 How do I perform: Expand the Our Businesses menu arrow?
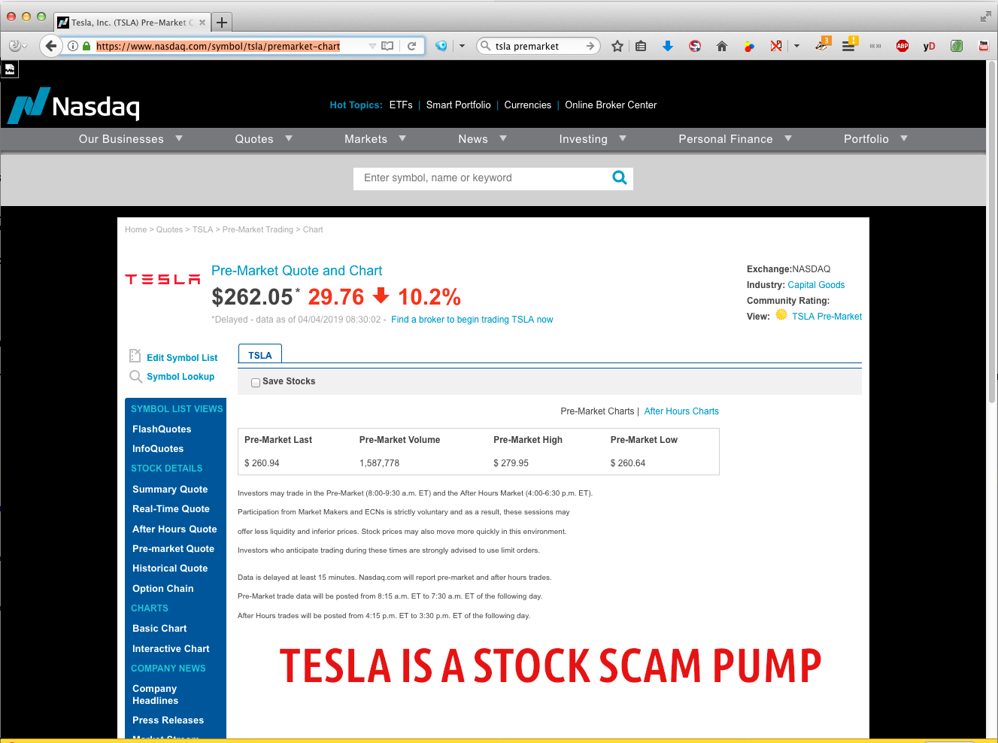click(179, 138)
